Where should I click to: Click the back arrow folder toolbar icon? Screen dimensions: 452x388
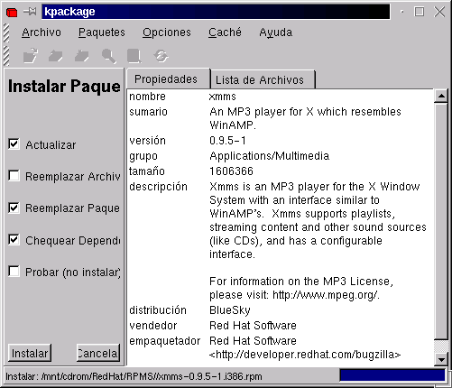56,56
